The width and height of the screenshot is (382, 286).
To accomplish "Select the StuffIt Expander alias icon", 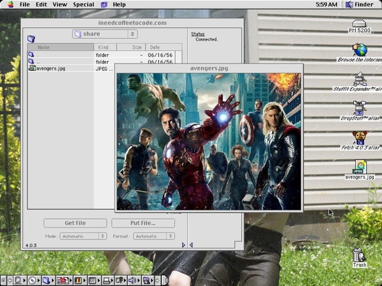I will 359,82.
